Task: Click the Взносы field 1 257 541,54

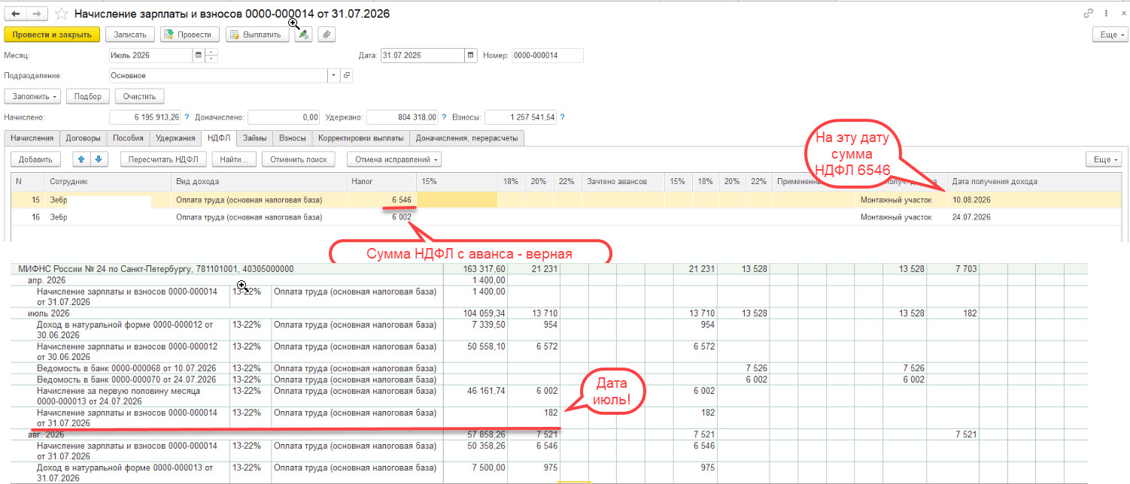Action: 521,117
